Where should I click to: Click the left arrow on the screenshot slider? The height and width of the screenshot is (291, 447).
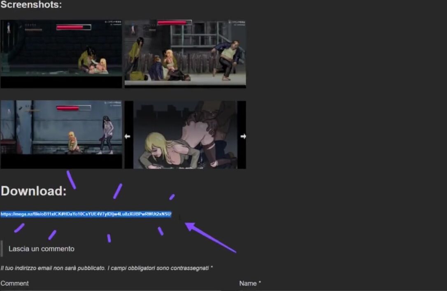[128, 137]
